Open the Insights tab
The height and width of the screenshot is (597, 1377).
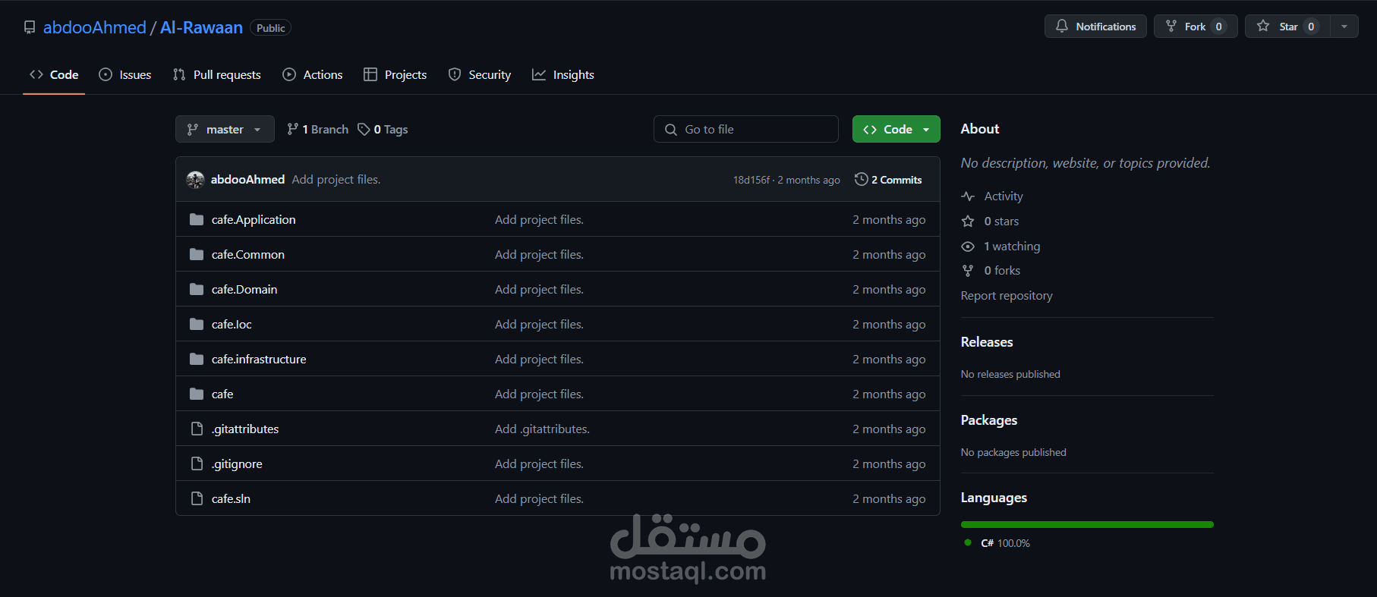coord(563,74)
